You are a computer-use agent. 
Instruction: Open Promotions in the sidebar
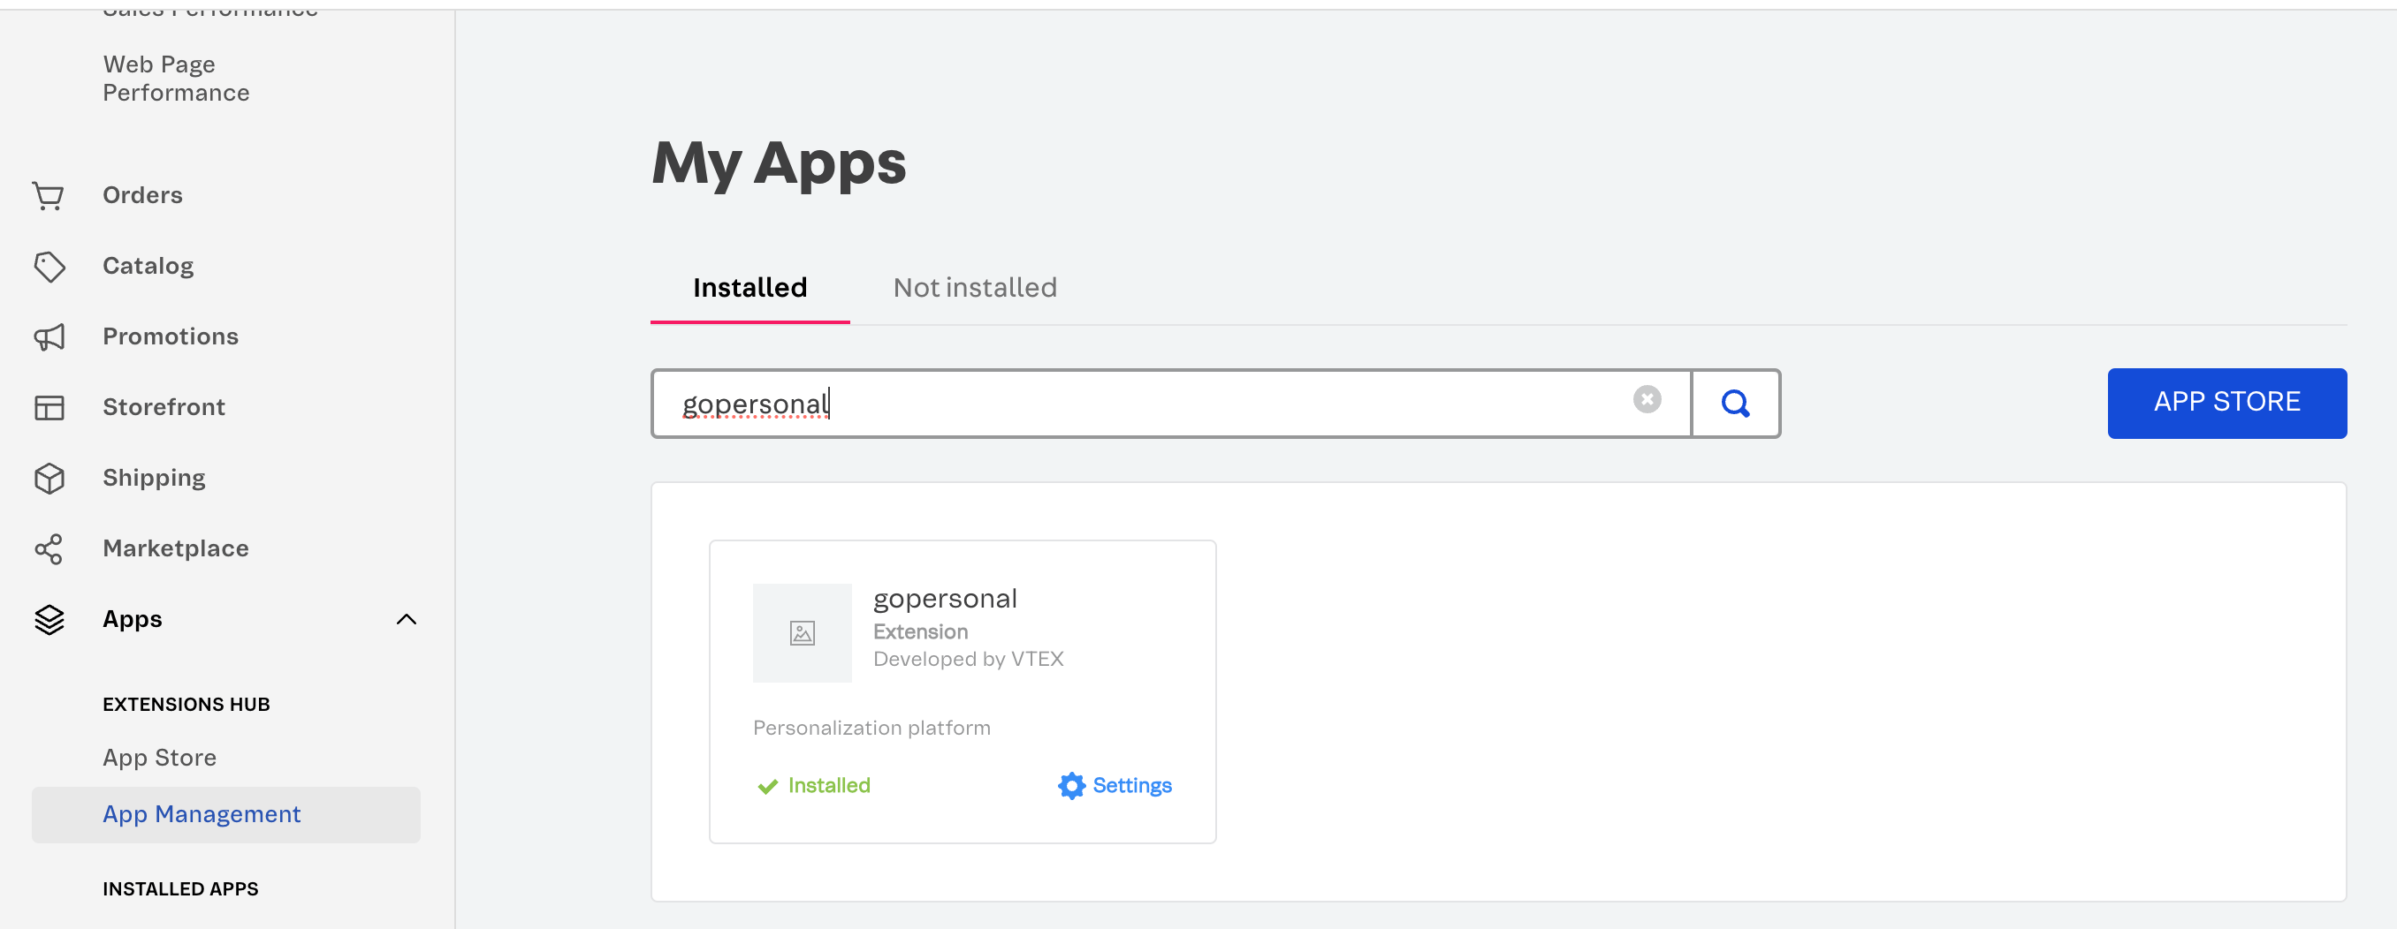[x=171, y=336]
